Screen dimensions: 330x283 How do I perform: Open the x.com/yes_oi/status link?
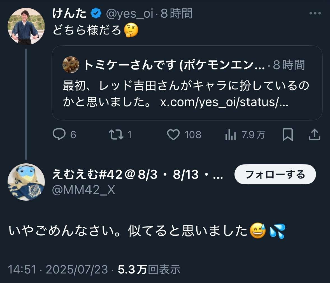tap(224, 102)
